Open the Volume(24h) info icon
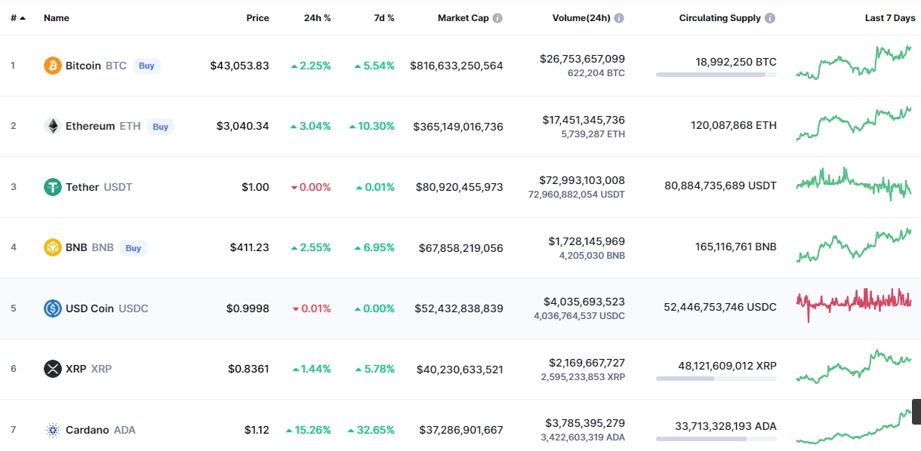The width and height of the screenshot is (921, 451). coord(619,18)
